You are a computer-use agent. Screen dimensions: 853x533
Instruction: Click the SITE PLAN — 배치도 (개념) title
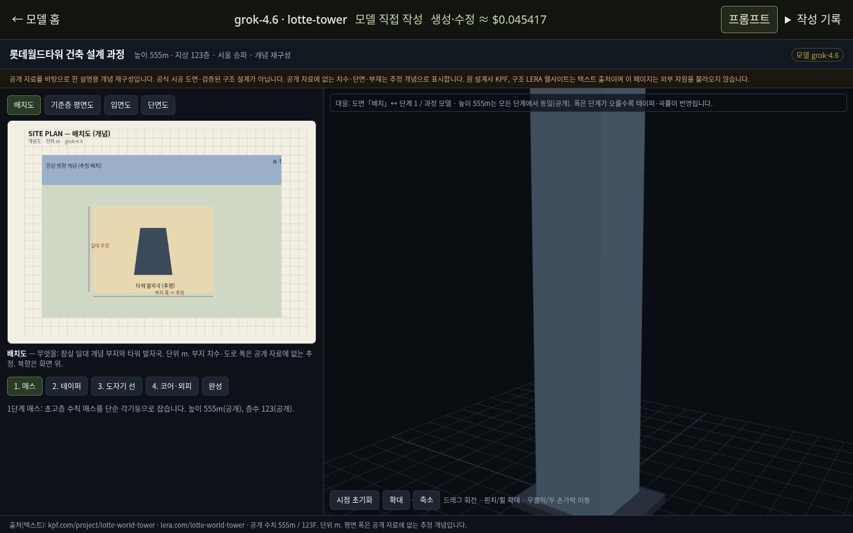pos(69,134)
